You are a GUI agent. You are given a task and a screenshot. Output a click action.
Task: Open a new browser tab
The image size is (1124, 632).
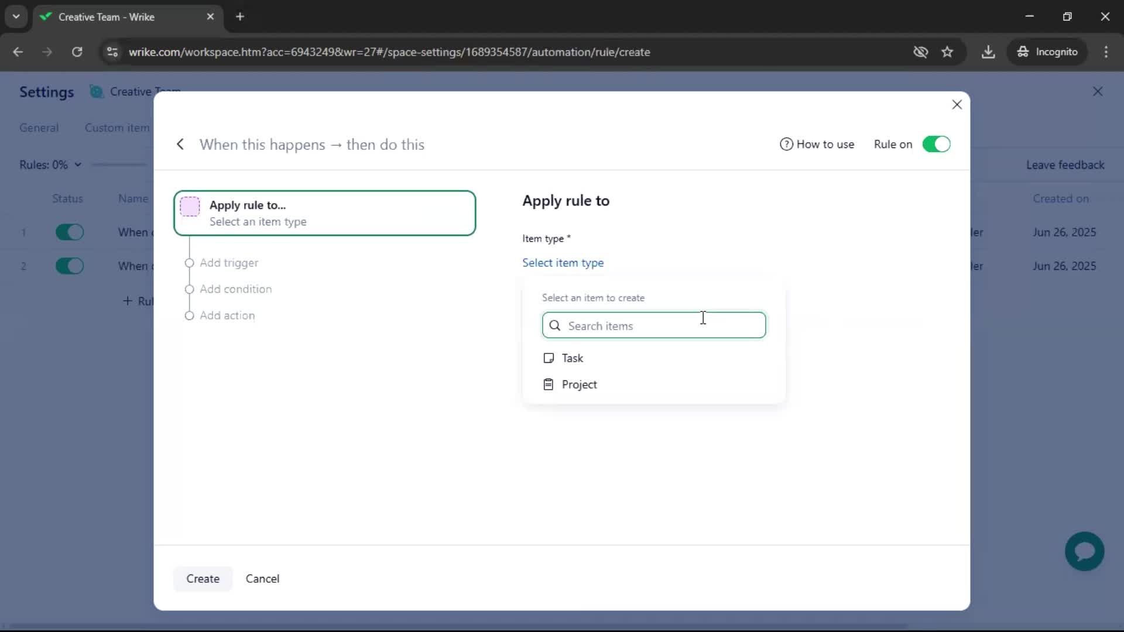240,17
